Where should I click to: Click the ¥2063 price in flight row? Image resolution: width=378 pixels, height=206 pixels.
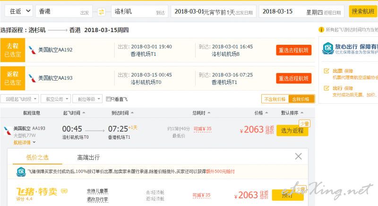[252, 130]
